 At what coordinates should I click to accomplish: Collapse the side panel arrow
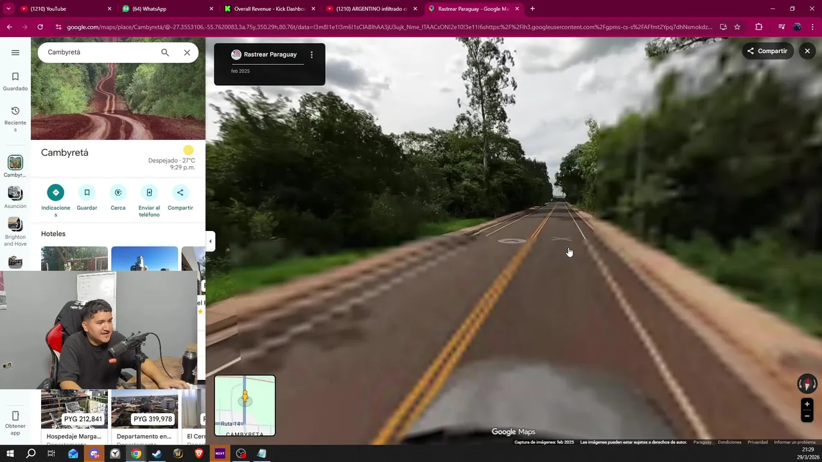pyautogui.click(x=210, y=241)
